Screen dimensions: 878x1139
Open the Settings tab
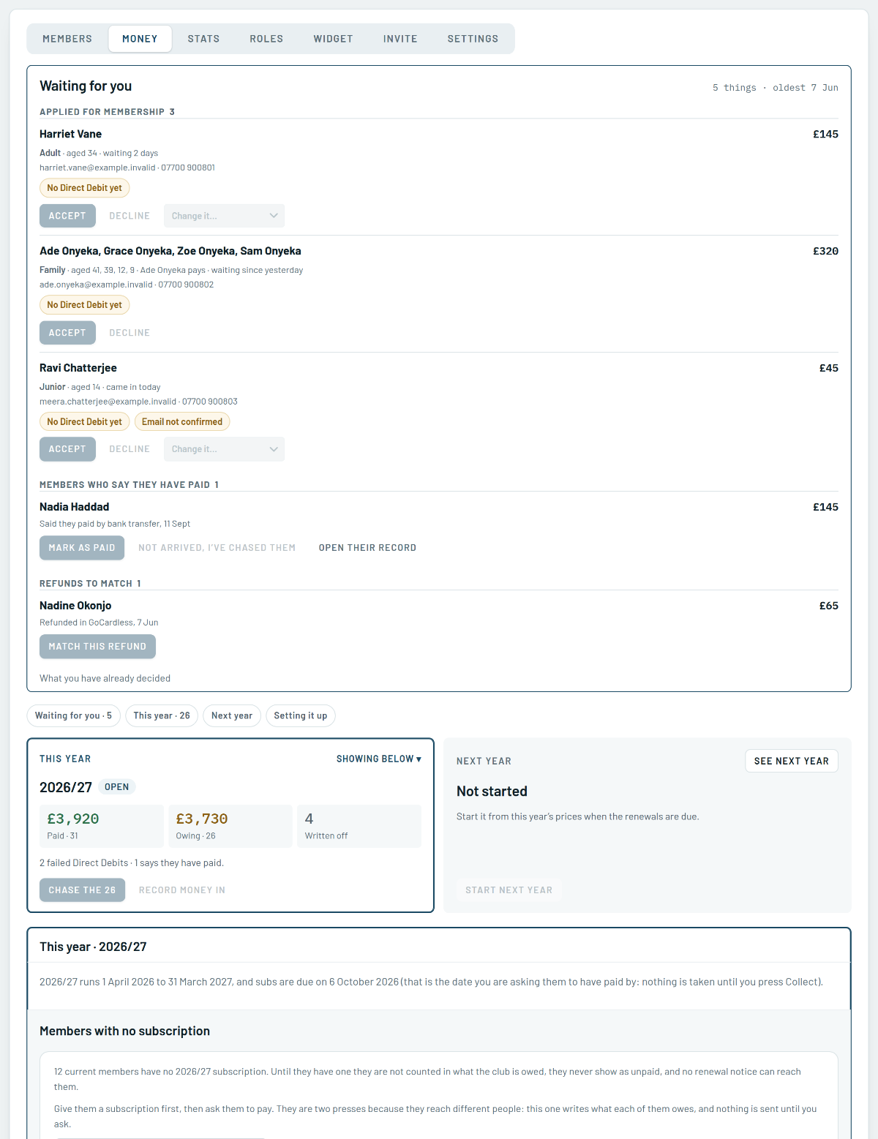pos(473,39)
